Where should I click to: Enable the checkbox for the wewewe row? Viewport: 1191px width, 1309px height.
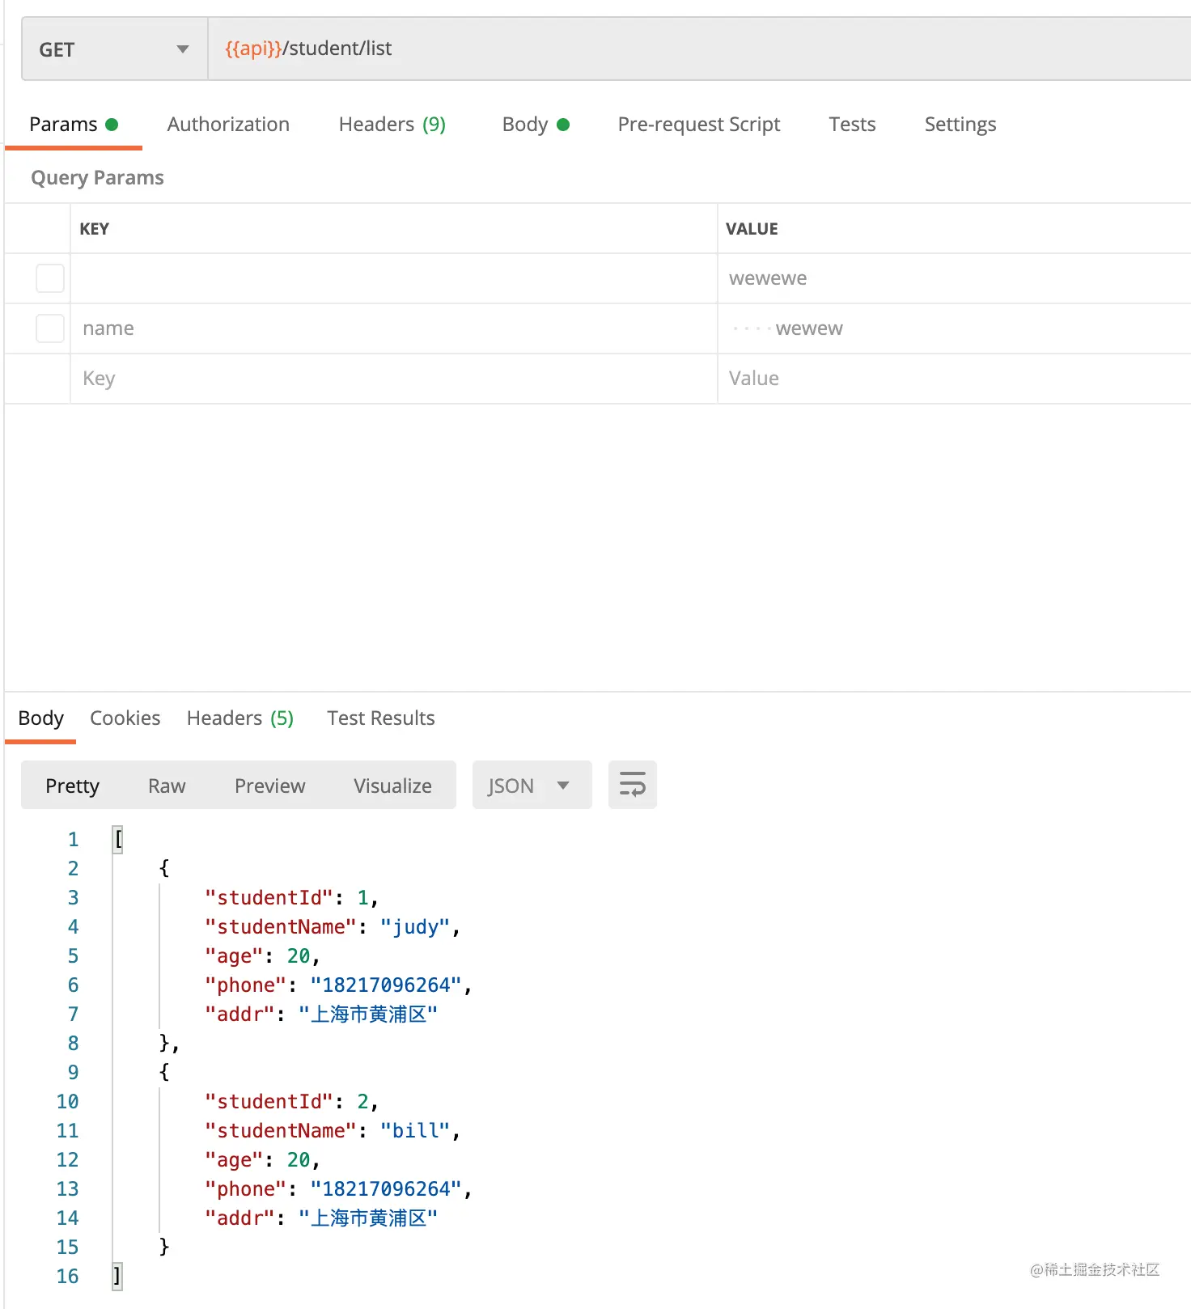[50, 278]
